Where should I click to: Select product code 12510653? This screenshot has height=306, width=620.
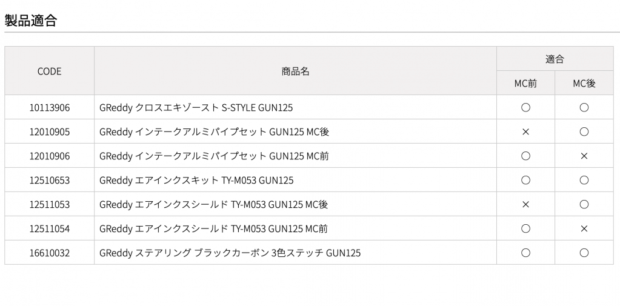[50, 181]
